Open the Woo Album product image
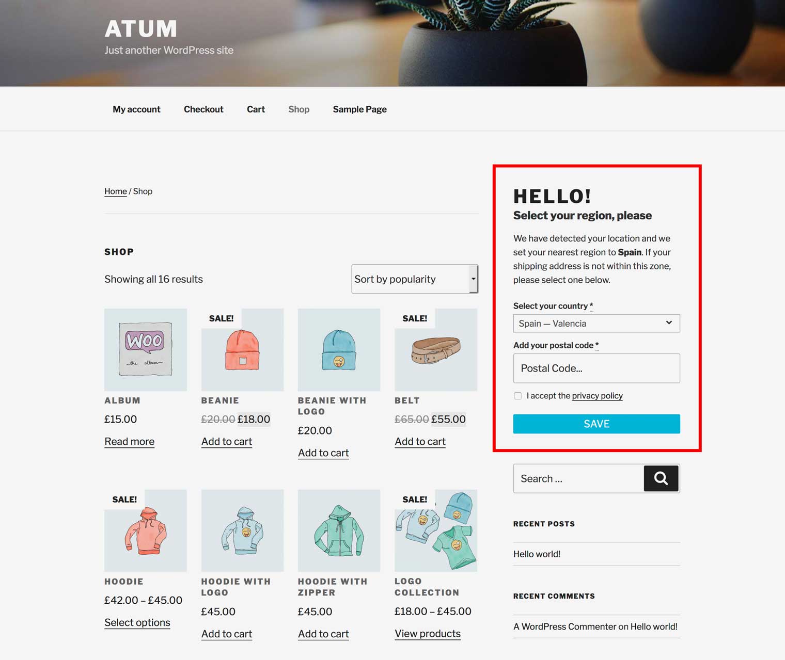 pyautogui.click(x=146, y=349)
